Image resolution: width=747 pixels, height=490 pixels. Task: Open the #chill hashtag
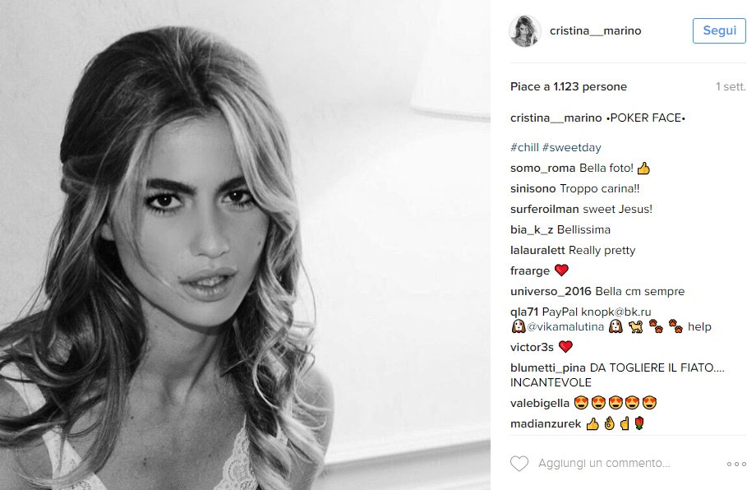tap(524, 147)
